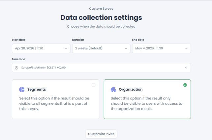Open the Timezone dropdown Europe/Stockholm
Viewport: 212px width, 140px height.
click(101, 68)
